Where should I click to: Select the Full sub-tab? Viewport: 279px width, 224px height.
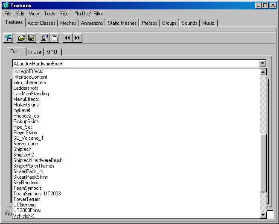click(x=16, y=51)
